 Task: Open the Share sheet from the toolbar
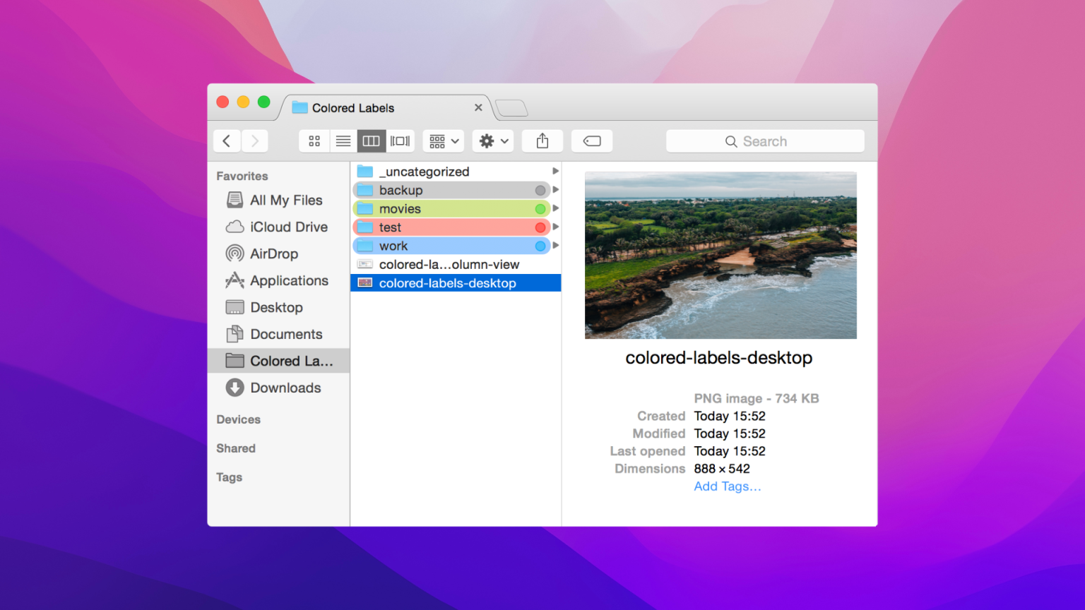pos(542,140)
